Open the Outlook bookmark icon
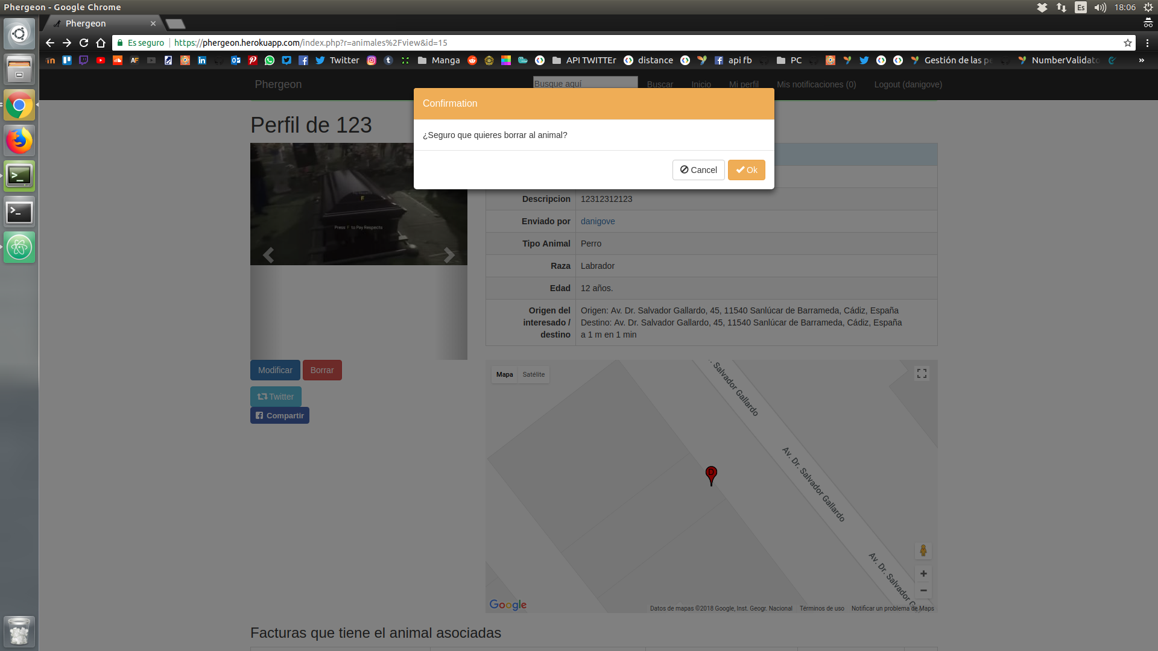Screen dimensions: 1158x651 (236, 60)
